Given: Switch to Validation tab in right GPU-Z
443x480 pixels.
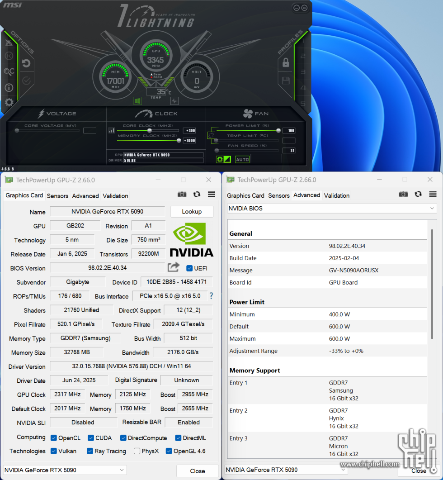Looking at the screenshot, I should pyautogui.click(x=336, y=195).
